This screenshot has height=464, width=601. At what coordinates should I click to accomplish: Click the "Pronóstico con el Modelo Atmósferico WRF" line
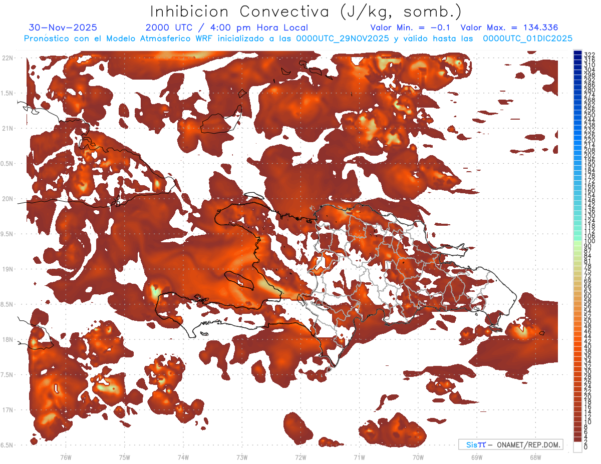298,39
